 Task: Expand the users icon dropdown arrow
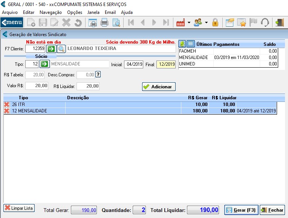point(206,23)
